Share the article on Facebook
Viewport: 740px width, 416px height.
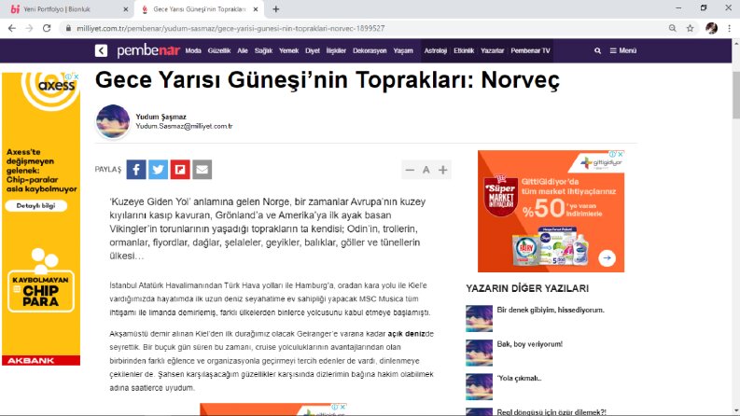click(x=136, y=170)
